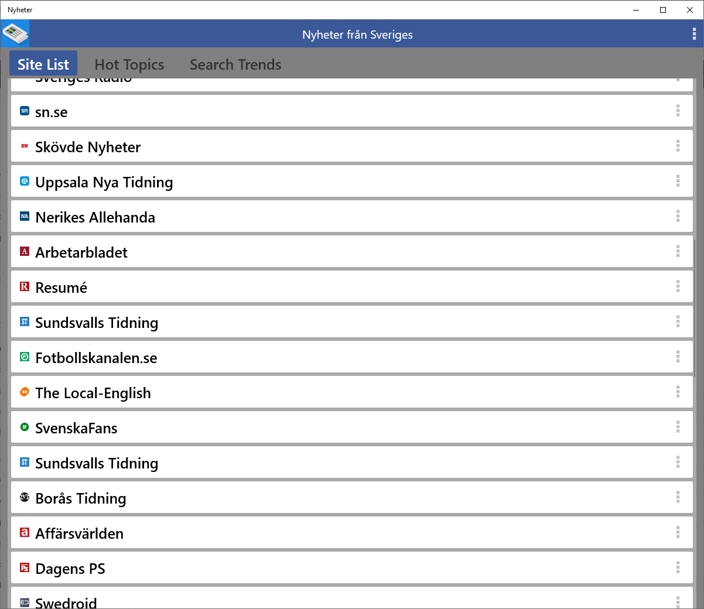Click the Resumé red R favicon
Viewport: 704px width, 609px height.
[25, 286]
